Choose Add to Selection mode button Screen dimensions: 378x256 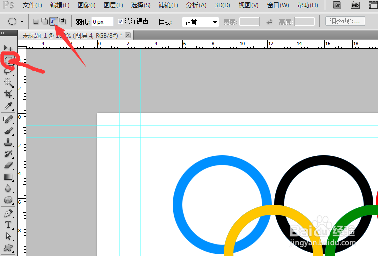pyautogui.click(x=45, y=21)
